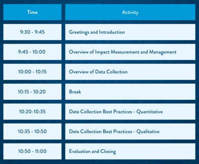Click the Break activity cell
The image size is (199, 164).
130,92
